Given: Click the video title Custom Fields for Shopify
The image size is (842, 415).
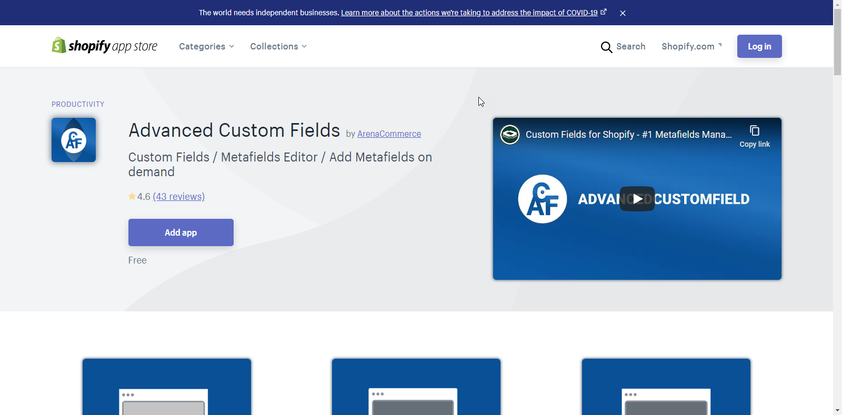Looking at the screenshot, I should click(628, 135).
